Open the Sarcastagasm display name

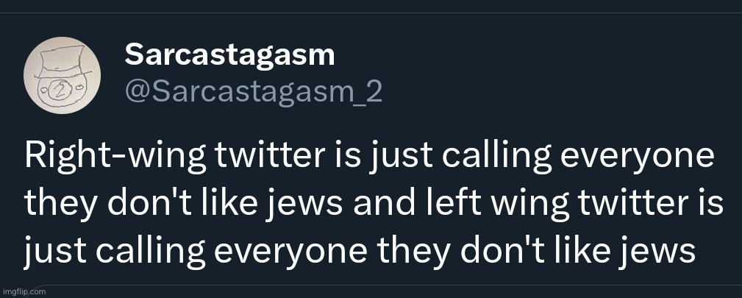point(230,54)
